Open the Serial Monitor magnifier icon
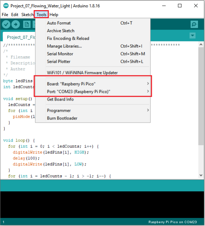 point(194,25)
